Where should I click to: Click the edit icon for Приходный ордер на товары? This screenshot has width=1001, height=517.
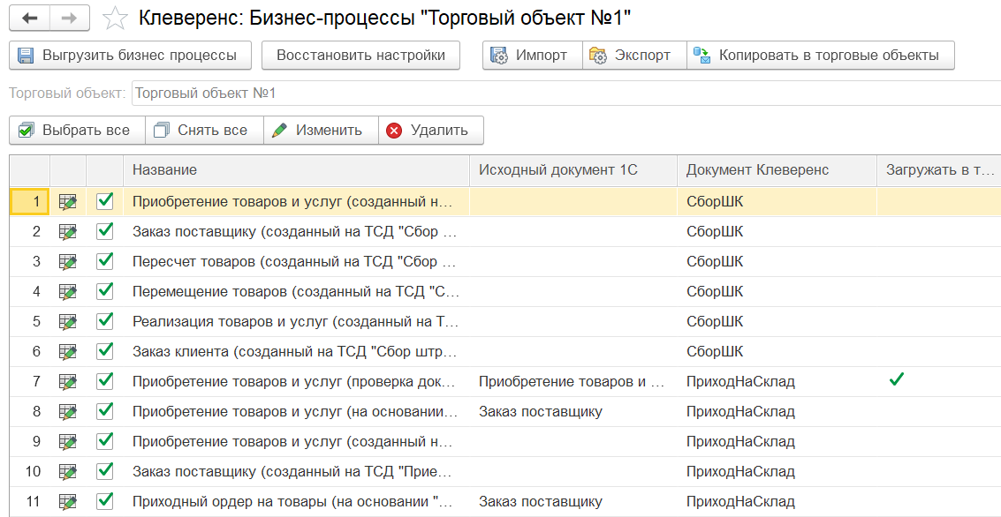[68, 502]
